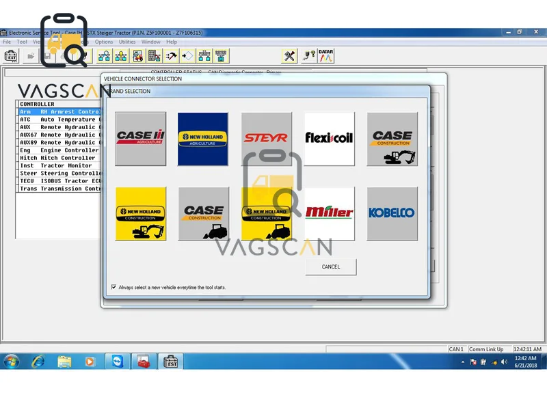Click the EST toolbox icon in toolbar
The image size is (547, 410).
coord(11,56)
